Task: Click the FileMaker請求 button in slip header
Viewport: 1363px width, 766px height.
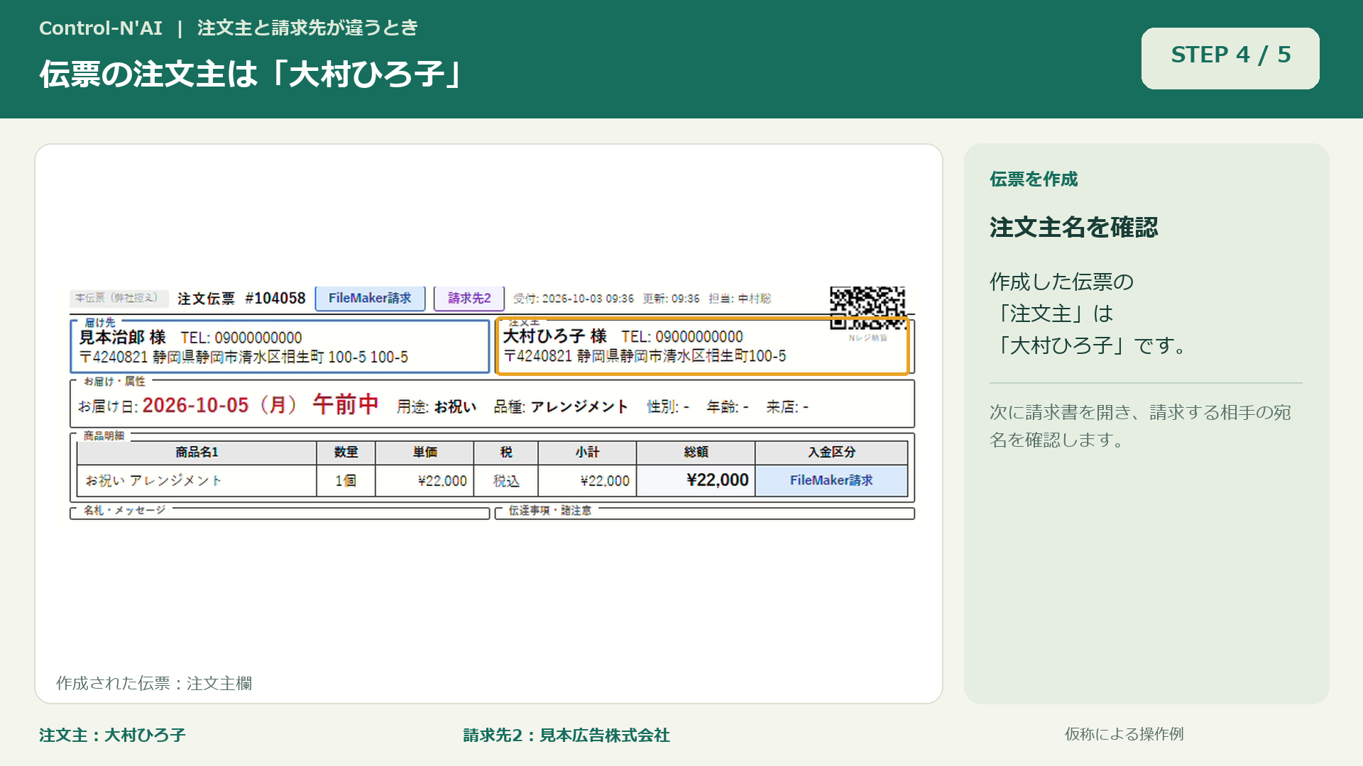Action: [370, 299]
